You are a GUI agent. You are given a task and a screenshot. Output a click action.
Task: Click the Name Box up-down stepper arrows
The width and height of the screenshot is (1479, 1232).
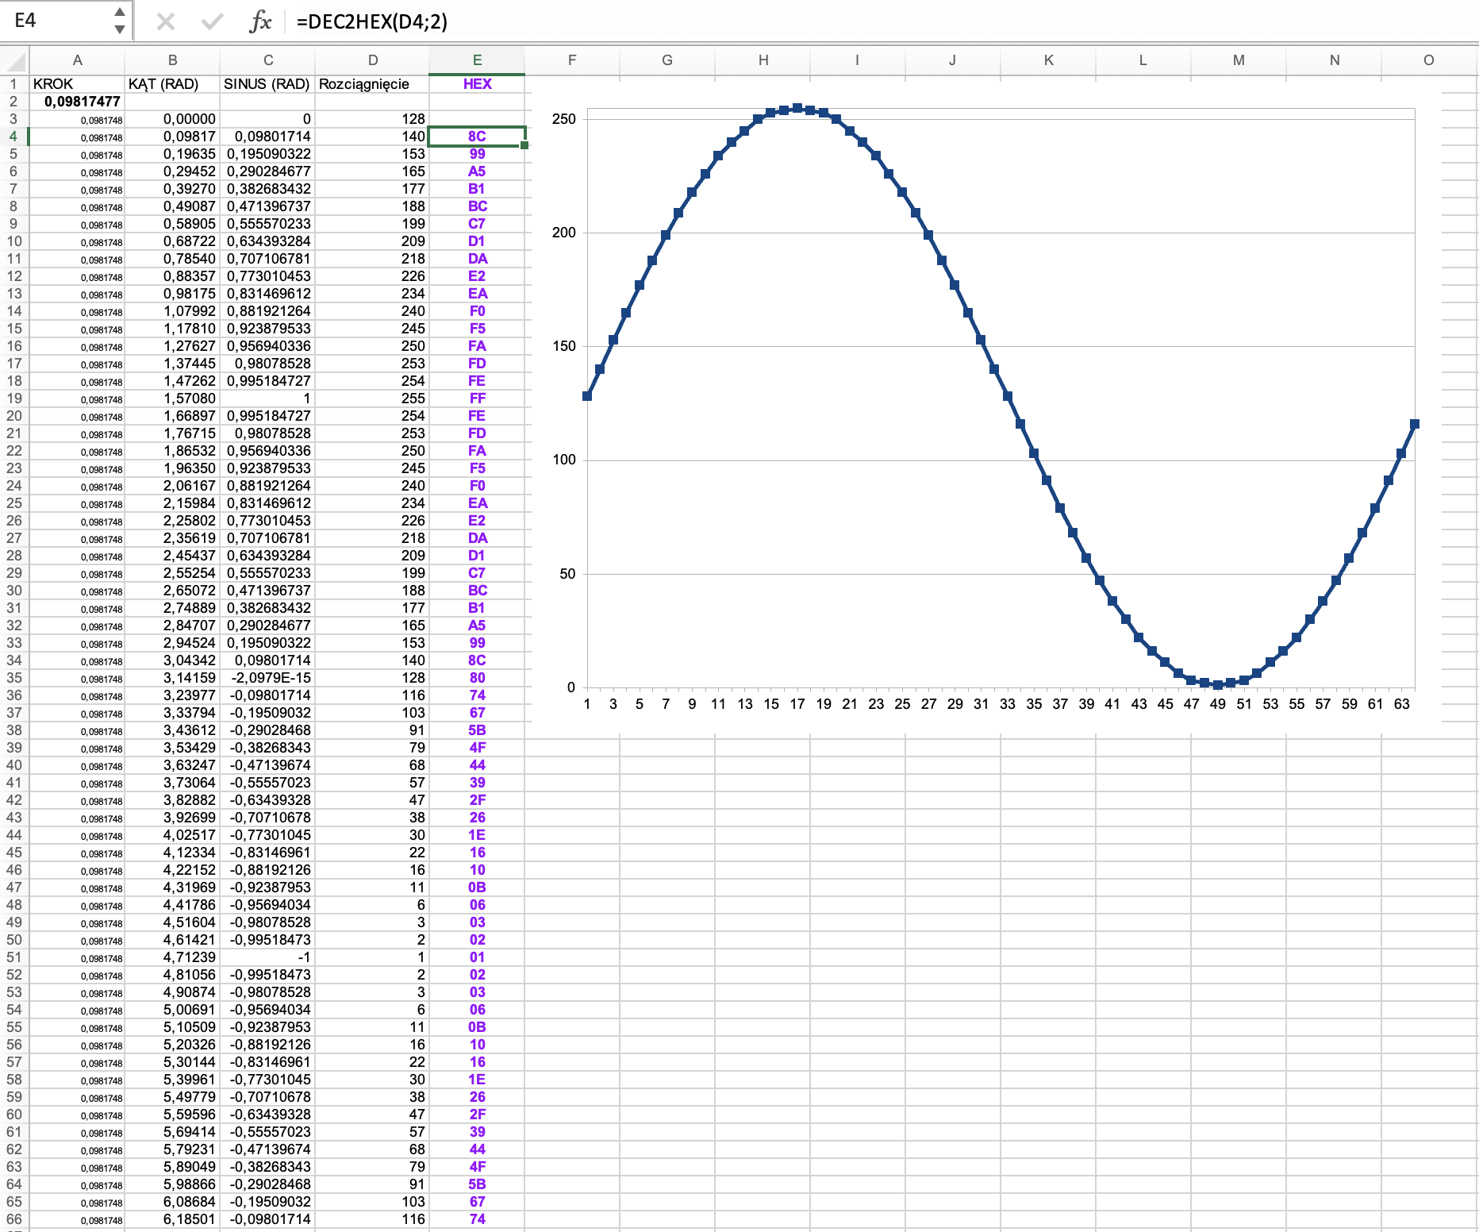tap(120, 21)
